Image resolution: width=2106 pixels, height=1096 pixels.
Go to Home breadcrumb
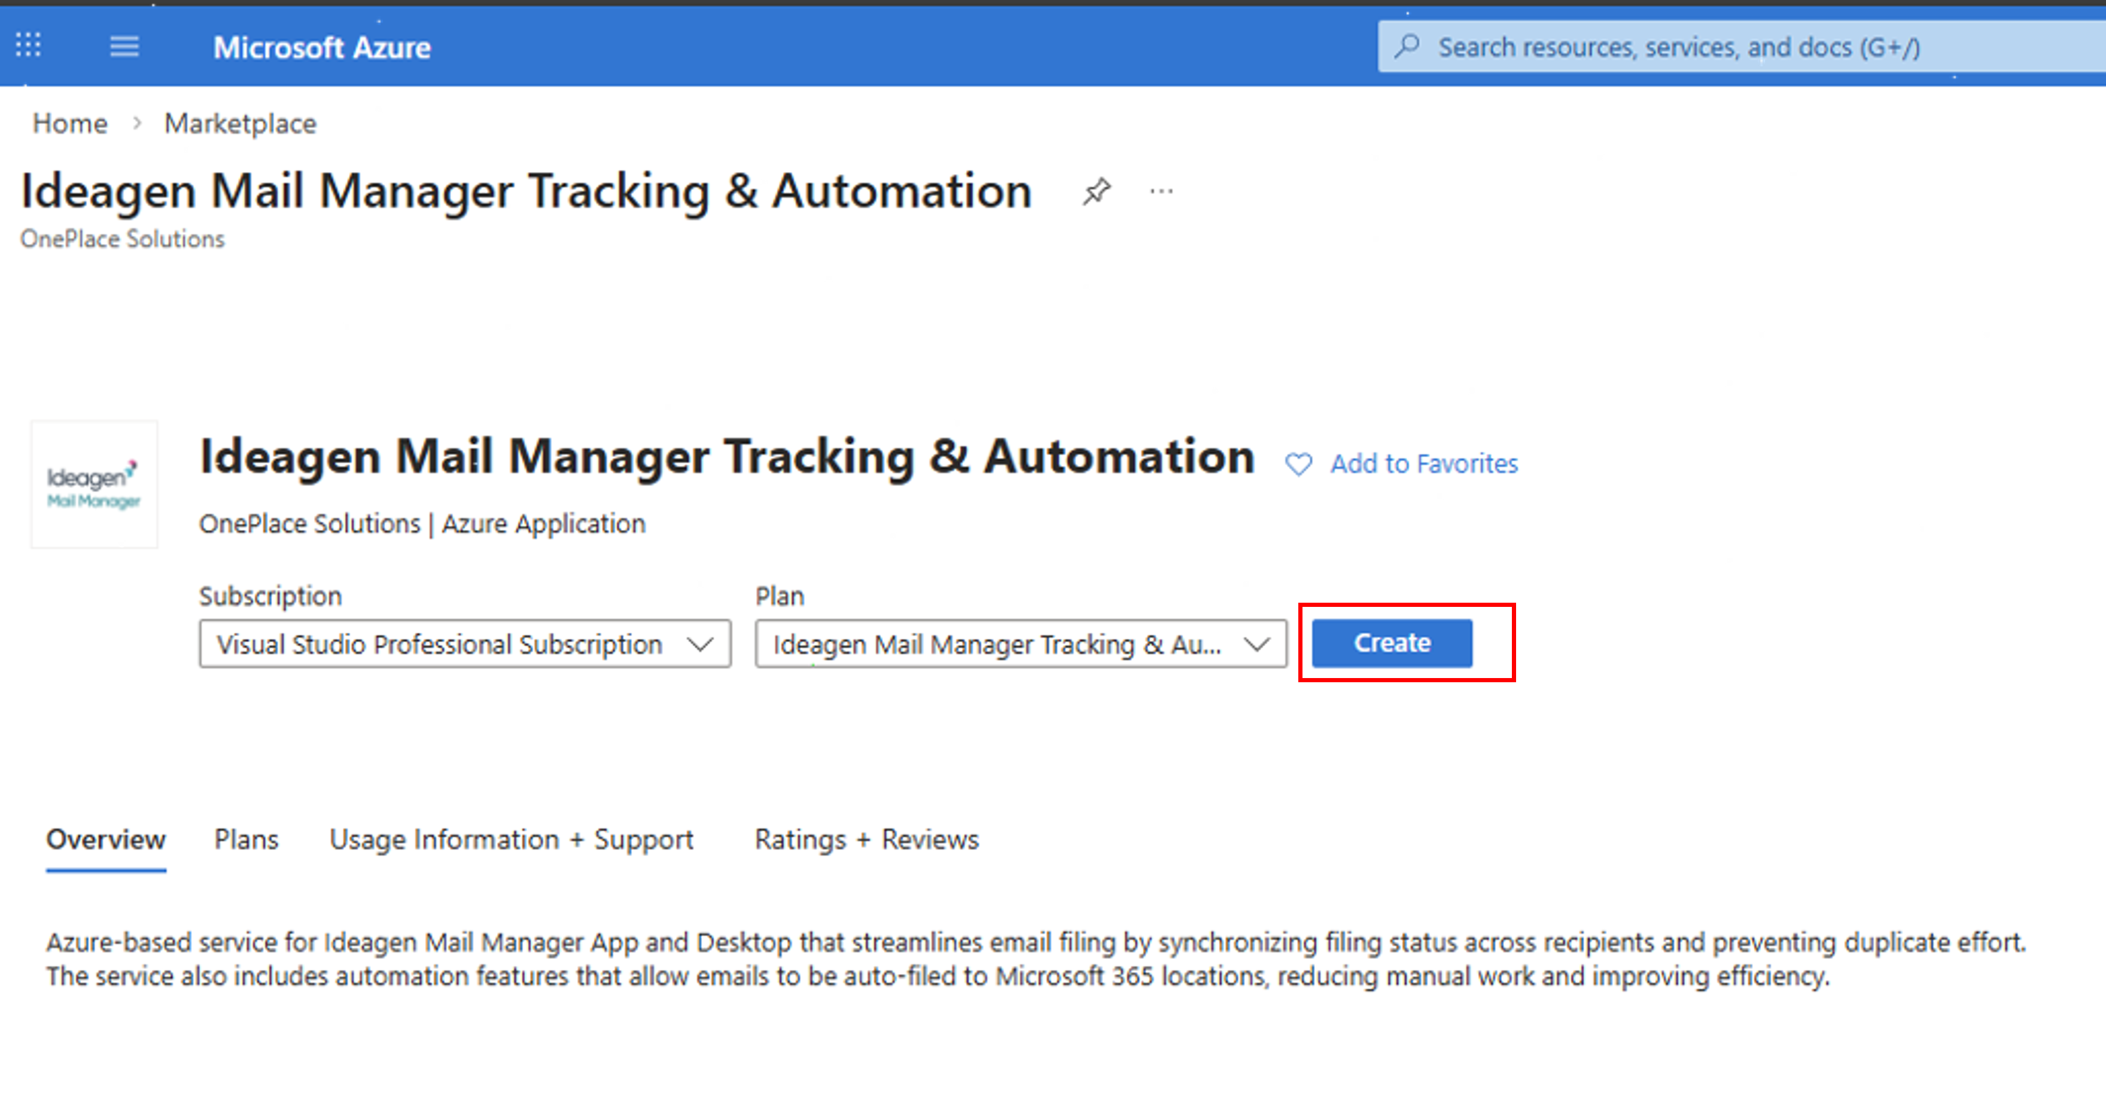tap(71, 123)
